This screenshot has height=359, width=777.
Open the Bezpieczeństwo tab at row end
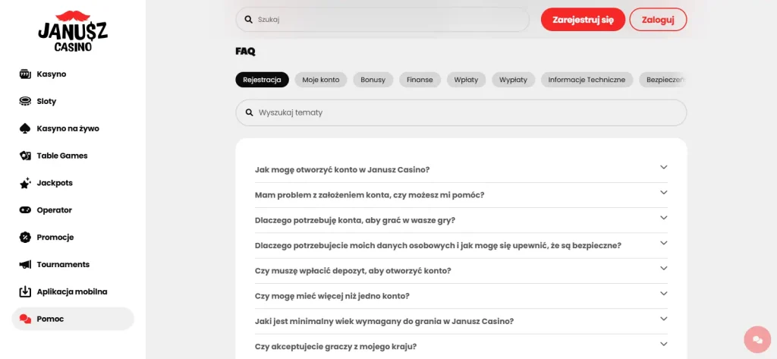point(662,80)
